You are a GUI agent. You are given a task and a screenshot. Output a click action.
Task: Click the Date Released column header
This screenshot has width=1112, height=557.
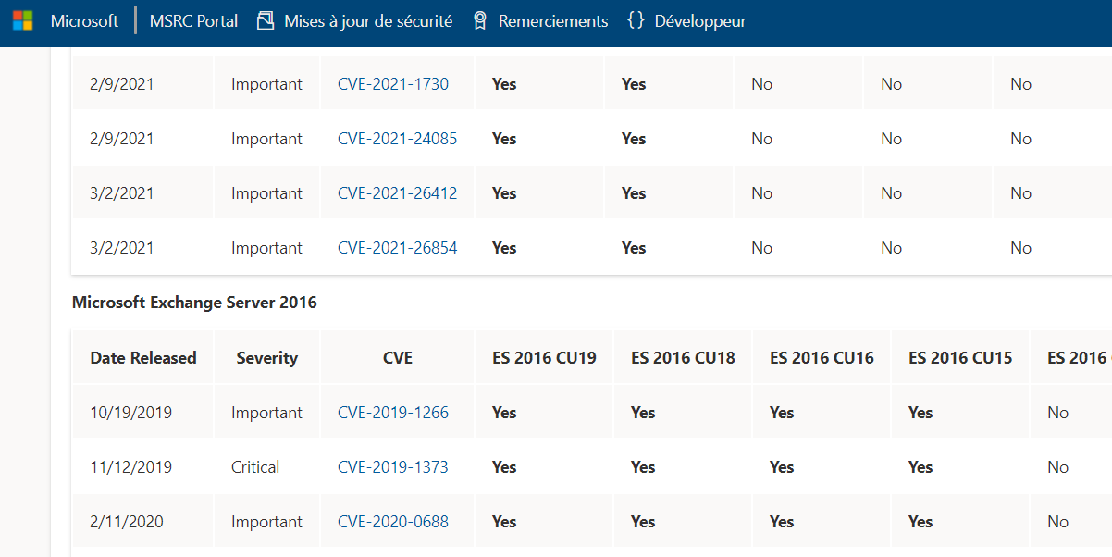(143, 358)
